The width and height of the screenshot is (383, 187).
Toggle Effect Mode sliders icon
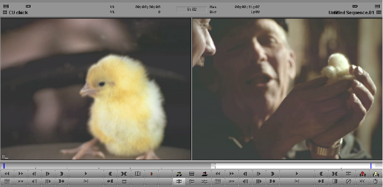[x=204, y=181]
